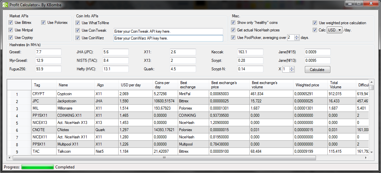The width and height of the screenshot is (381, 173).
Task: Sort by Coins per day column header
Action: (x=165, y=85)
